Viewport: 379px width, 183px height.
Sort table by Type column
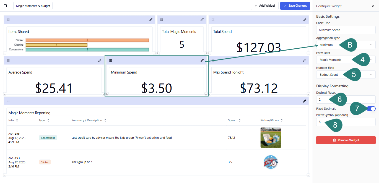click(48, 121)
